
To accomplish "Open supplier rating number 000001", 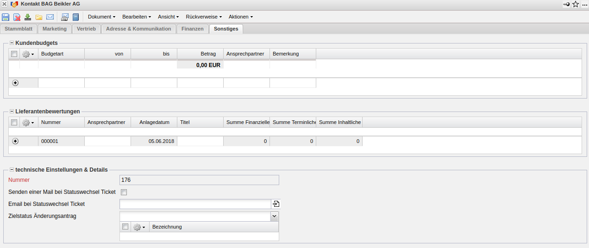I will coord(50,141).
